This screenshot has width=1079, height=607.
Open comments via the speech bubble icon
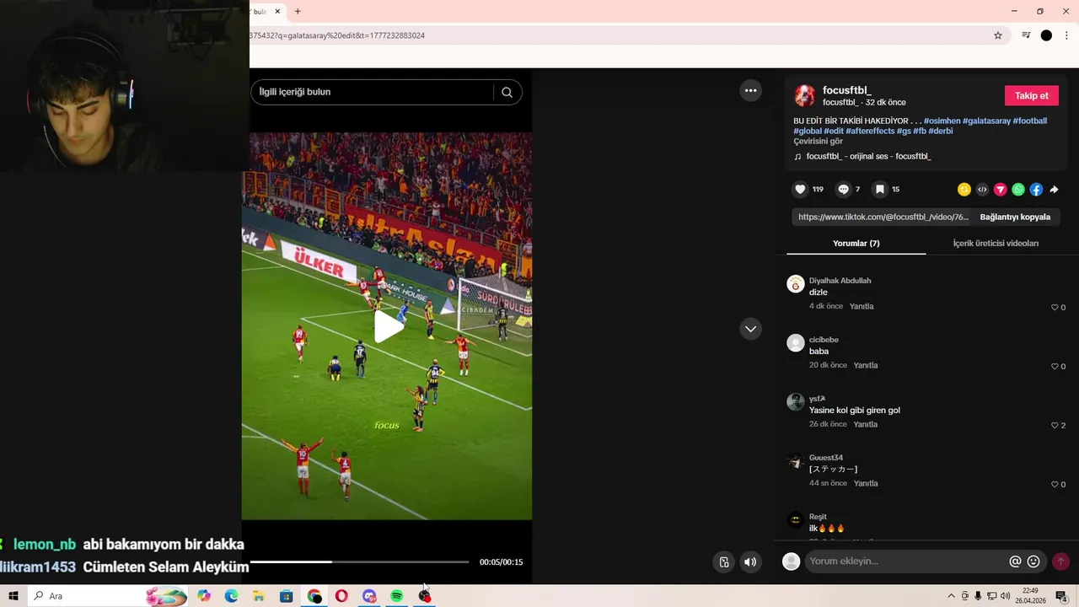pyautogui.click(x=843, y=190)
